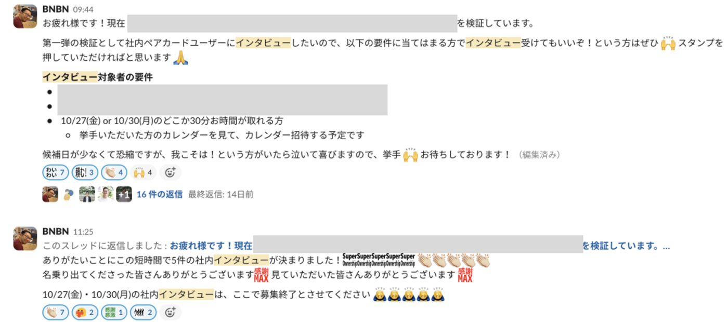
Task: Open the 11:25 timestamp link
Action: pyautogui.click(x=83, y=232)
